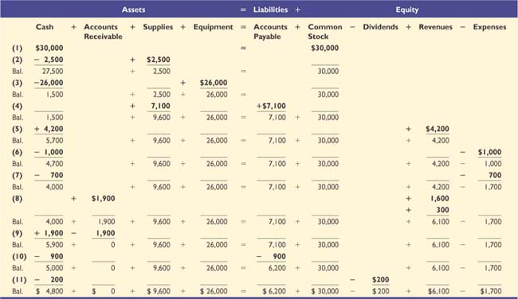Viewport: 518px width, 299px height.
Task: Click the transaction label (6)
Action: point(18,153)
